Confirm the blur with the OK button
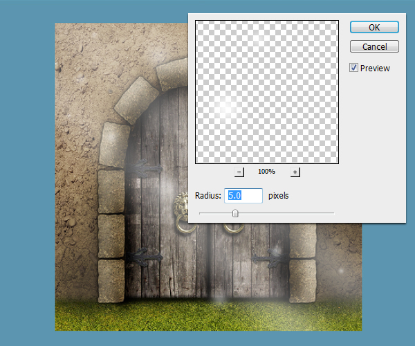The image size is (415, 346). tap(374, 27)
